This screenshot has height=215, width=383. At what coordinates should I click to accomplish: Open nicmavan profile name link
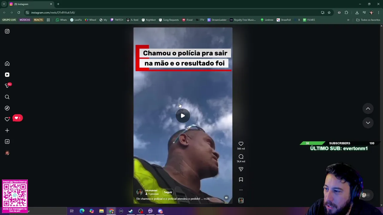pyautogui.click(x=151, y=191)
